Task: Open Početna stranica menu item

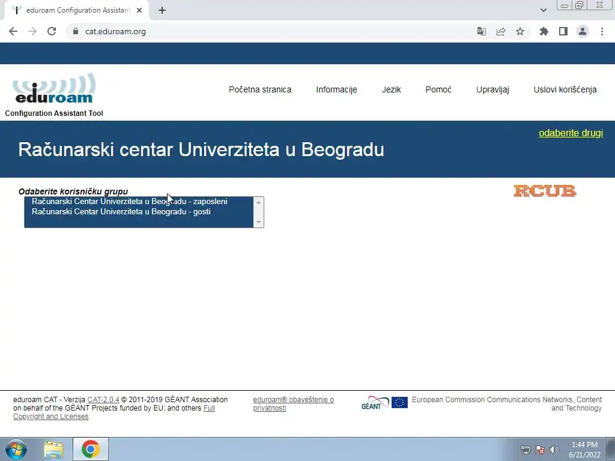Action: point(260,89)
